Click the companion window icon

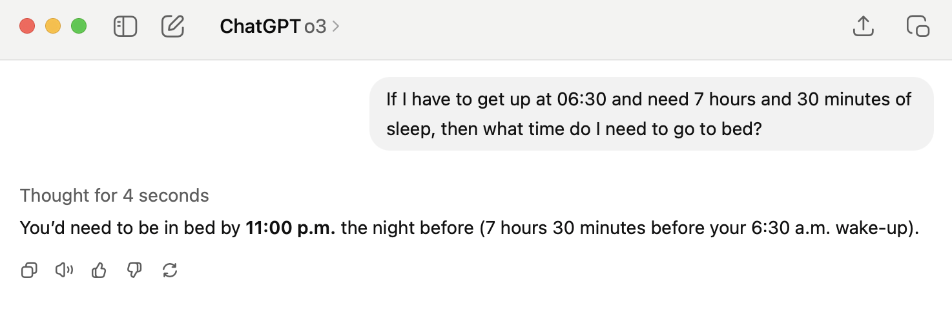pyautogui.click(x=918, y=27)
